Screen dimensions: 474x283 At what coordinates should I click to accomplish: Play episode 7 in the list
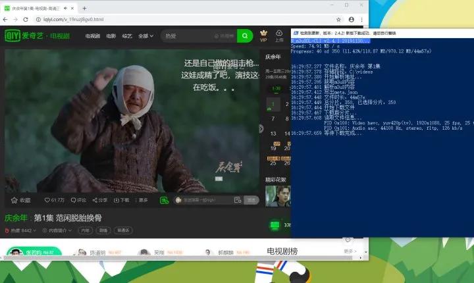coord(273,119)
